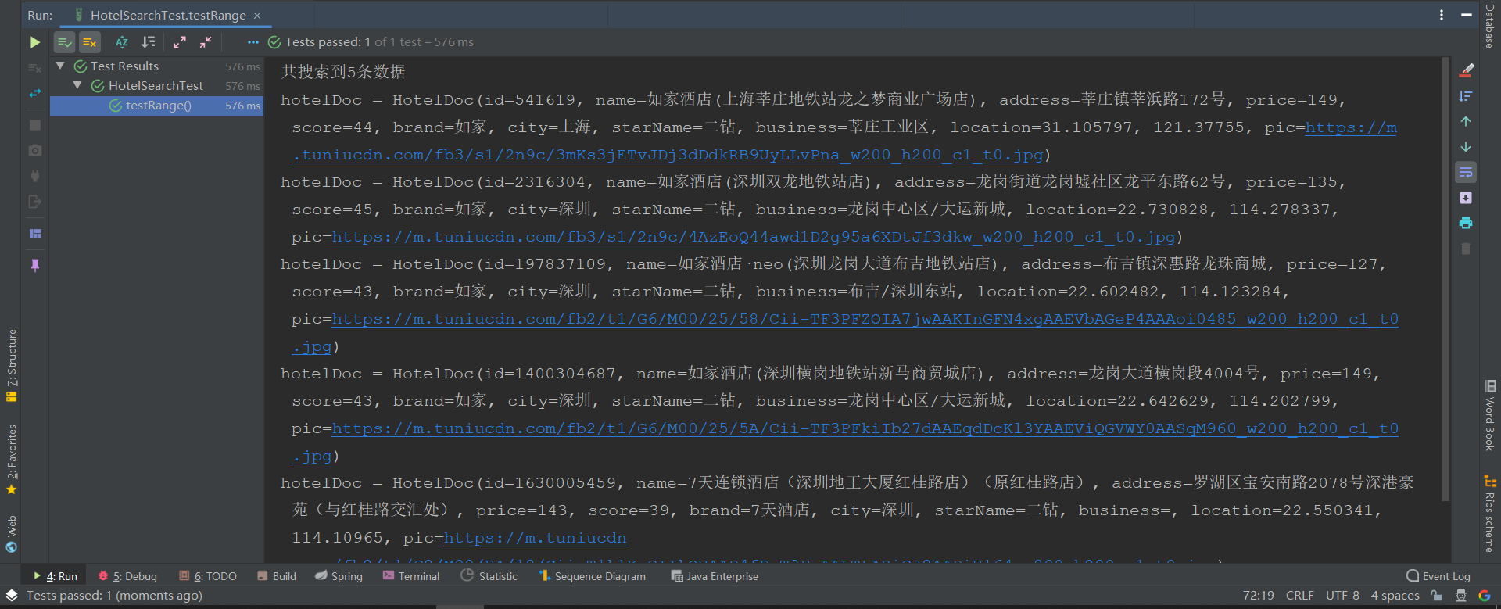
Task: Click the Restore Layout icon
Action: (x=34, y=233)
